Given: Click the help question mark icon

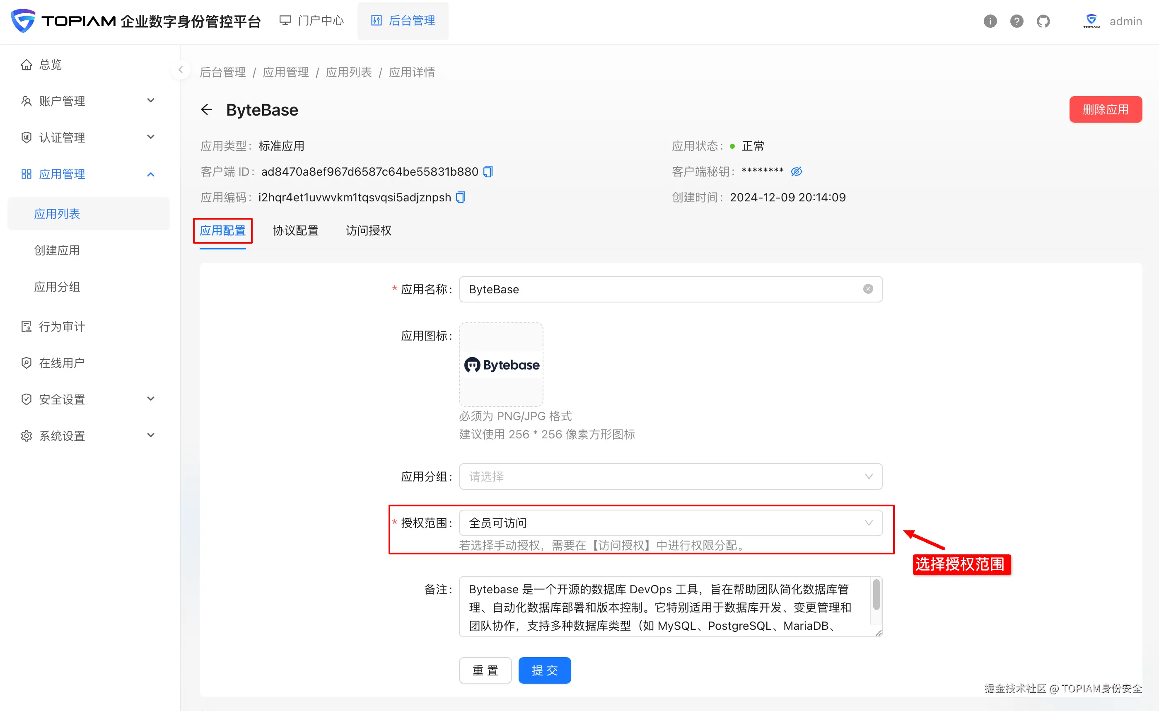Looking at the screenshot, I should click(x=1016, y=21).
